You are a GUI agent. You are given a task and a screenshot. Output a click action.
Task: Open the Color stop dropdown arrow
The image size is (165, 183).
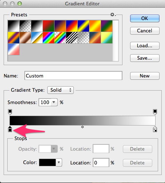[59, 162]
